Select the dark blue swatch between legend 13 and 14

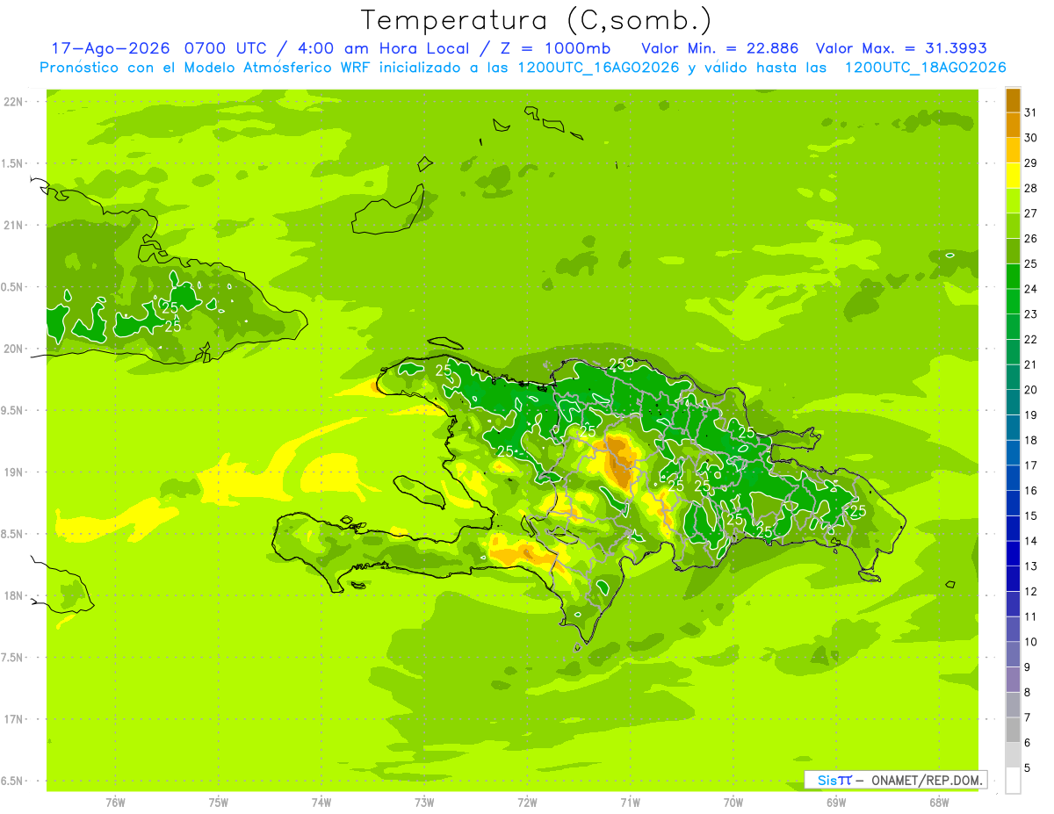[x=1013, y=553]
